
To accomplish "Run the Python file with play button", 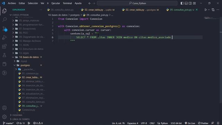I will [206, 10].
